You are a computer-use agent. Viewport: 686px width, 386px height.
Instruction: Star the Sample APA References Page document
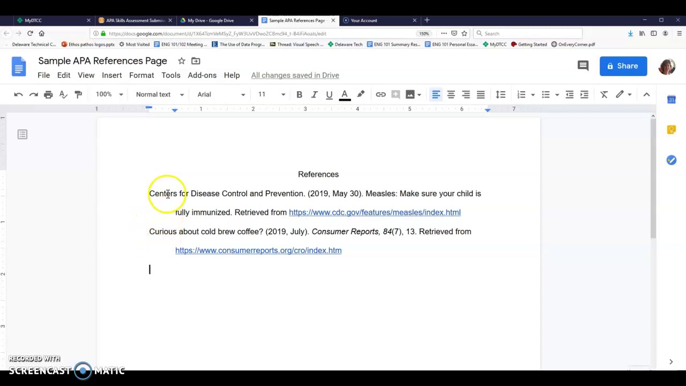click(182, 61)
